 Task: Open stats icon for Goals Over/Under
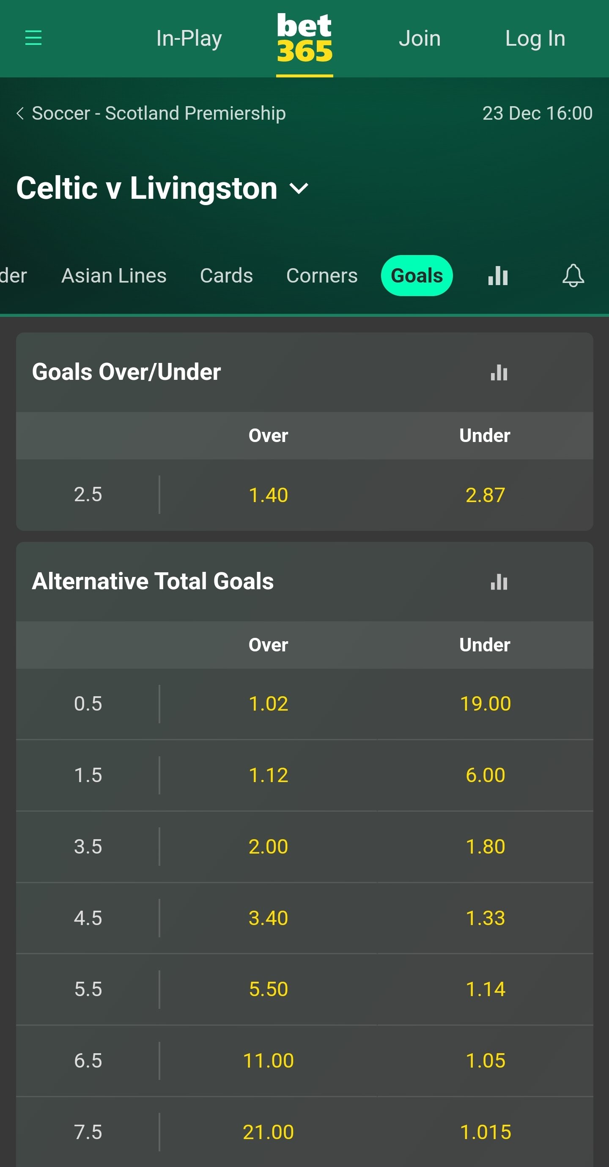(x=499, y=372)
